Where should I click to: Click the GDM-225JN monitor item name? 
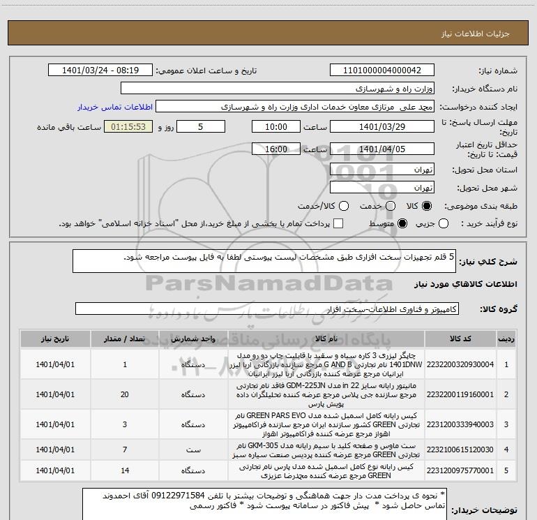(326, 394)
